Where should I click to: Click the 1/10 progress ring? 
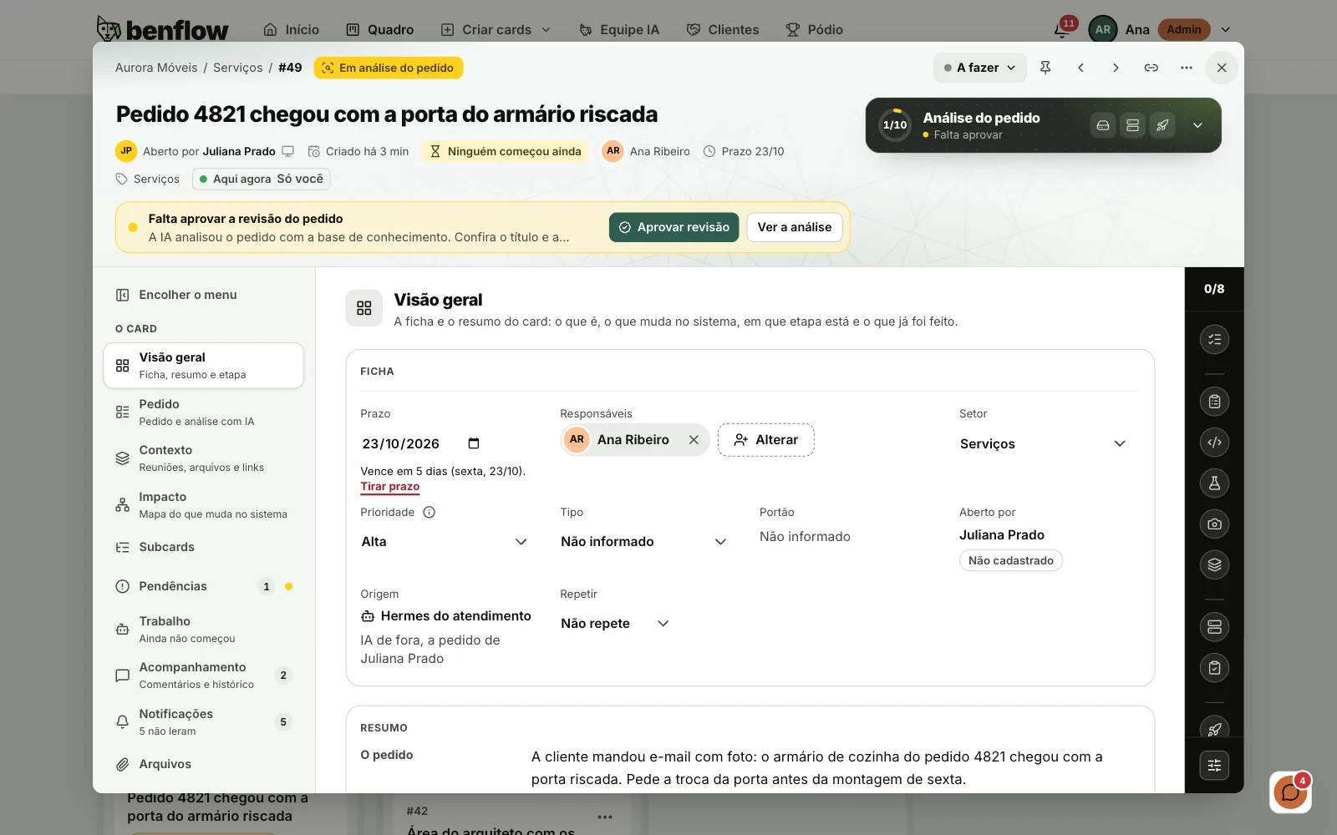895,125
